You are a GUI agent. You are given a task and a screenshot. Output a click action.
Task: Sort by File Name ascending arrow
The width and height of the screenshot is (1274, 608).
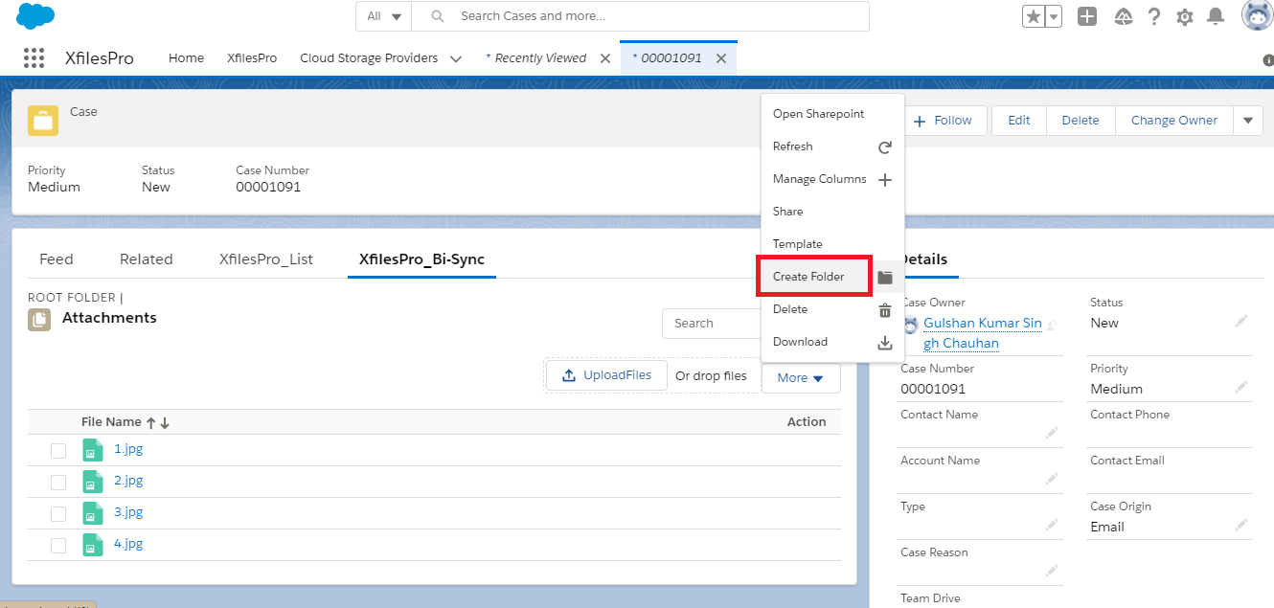click(x=151, y=422)
